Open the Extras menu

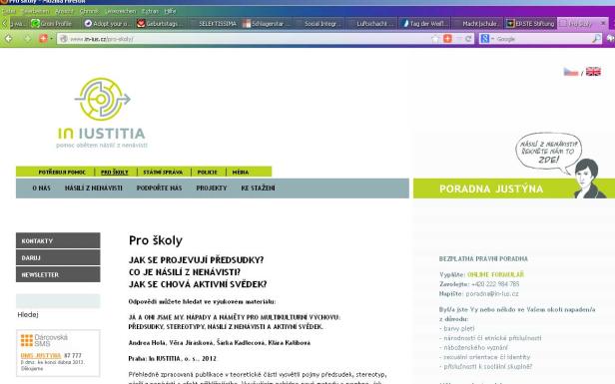(150, 11)
